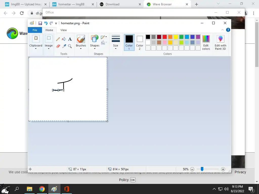Click the zoom slider handle
The height and width of the screenshot is (194, 259).
click(x=202, y=169)
